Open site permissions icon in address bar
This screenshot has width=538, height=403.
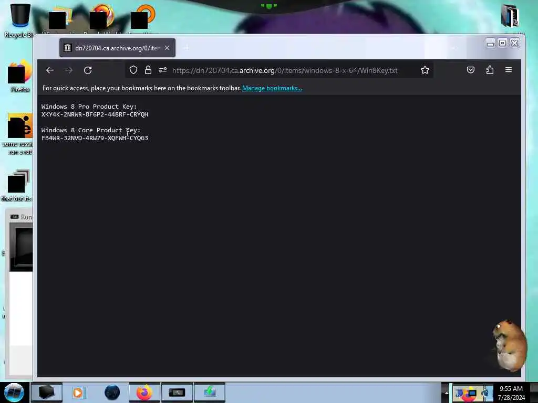tap(163, 70)
